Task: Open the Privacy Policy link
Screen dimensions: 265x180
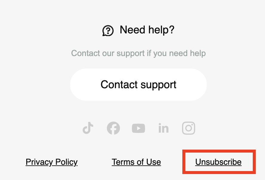Action: [x=52, y=162]
